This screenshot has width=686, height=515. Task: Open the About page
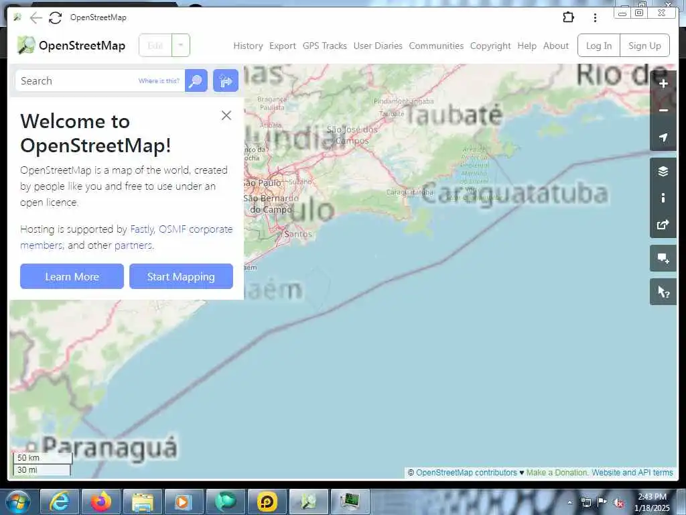556,46
